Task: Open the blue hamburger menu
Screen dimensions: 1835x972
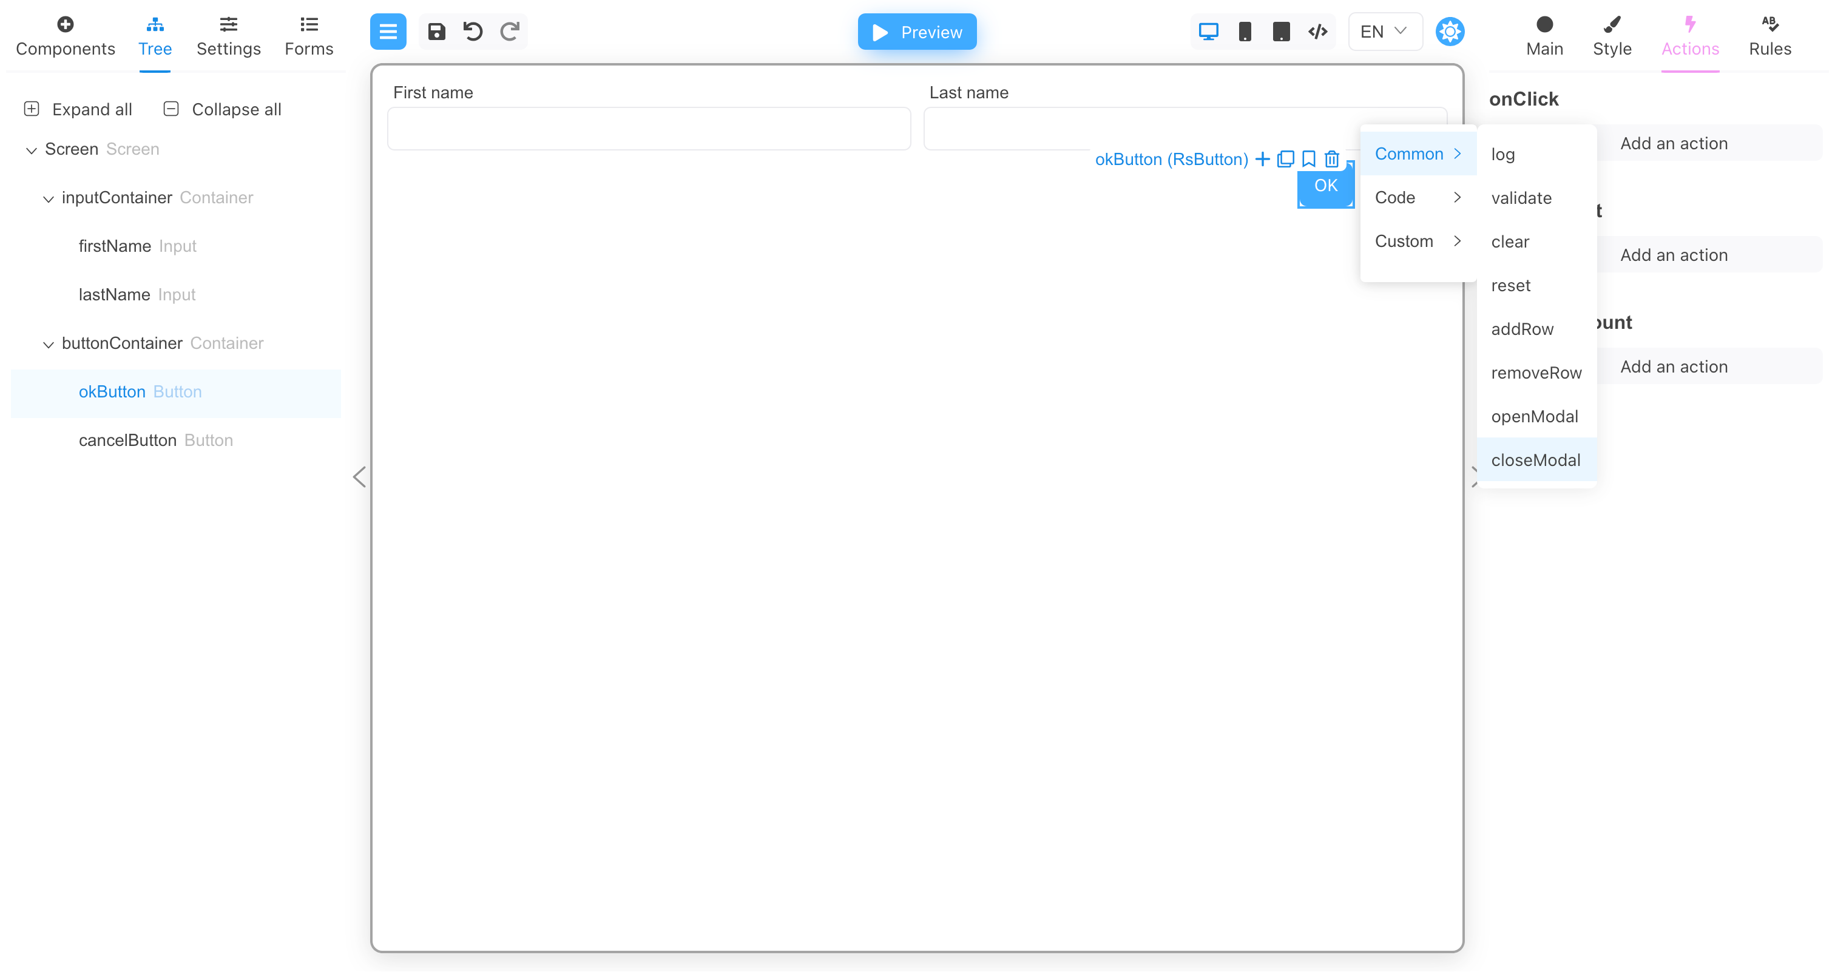Action: point(388,32)
